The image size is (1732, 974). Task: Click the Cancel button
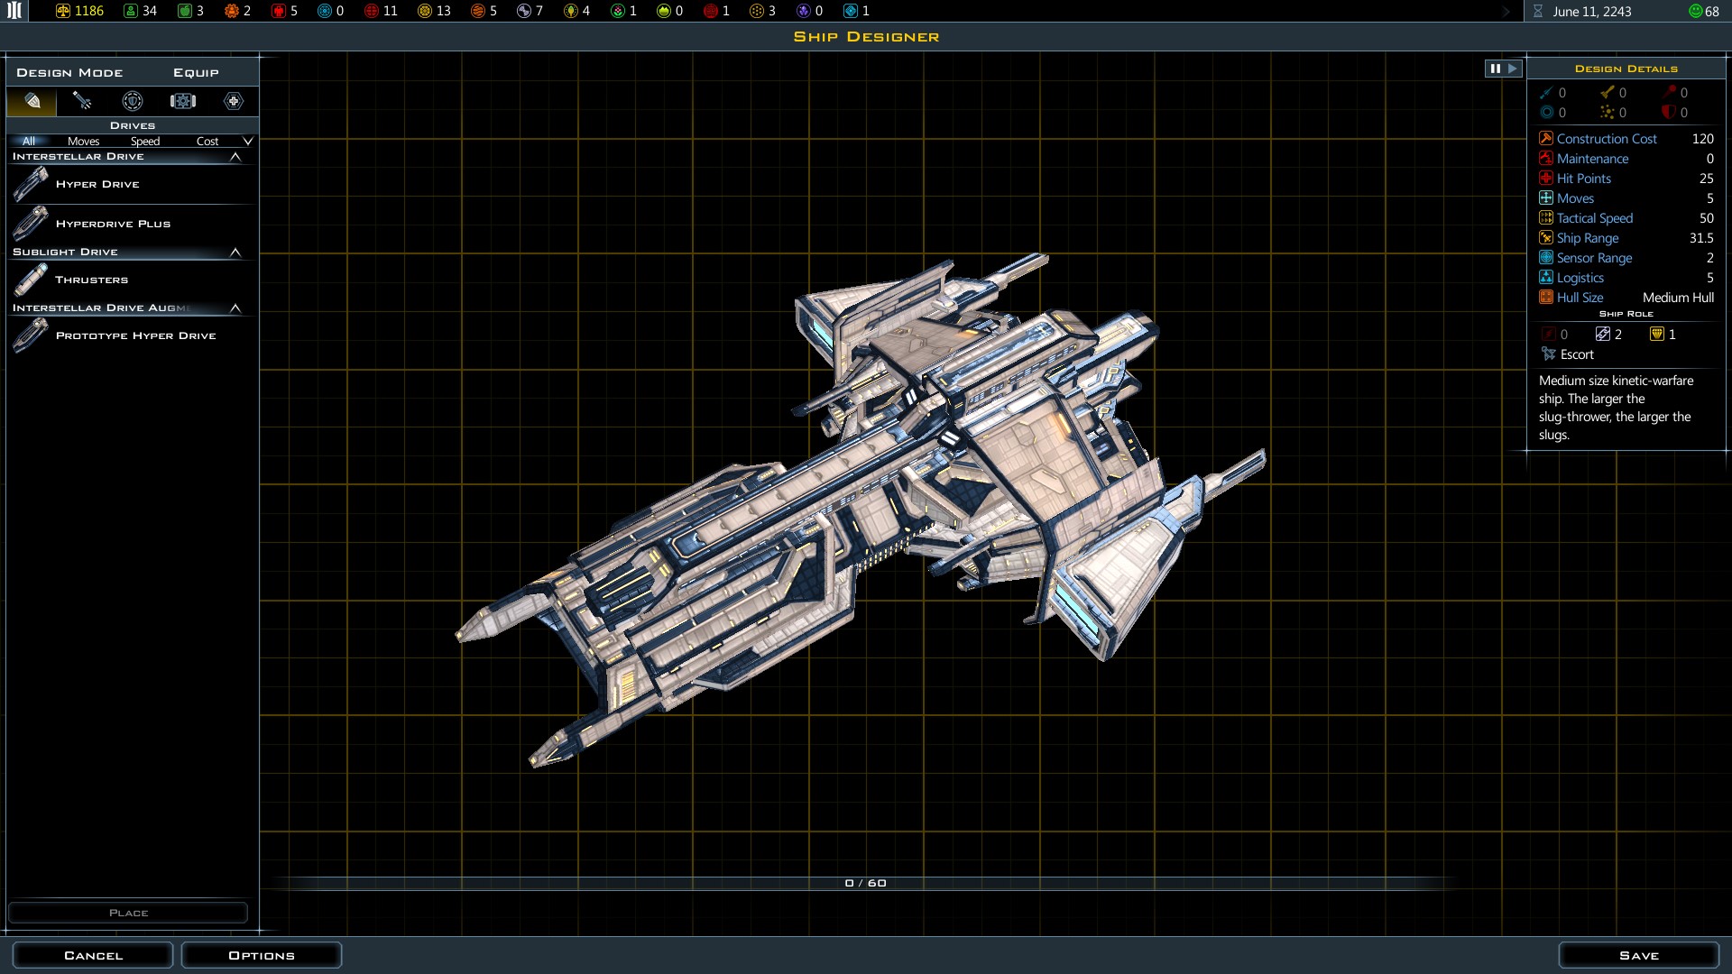[x=93, y=955]
